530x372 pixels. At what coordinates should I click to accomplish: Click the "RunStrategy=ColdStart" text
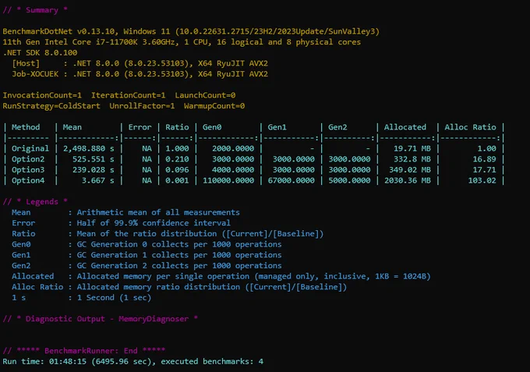point(51,106)
